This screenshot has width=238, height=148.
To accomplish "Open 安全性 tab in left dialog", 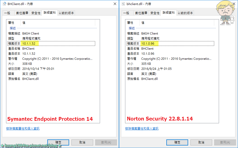I will 36,13.
